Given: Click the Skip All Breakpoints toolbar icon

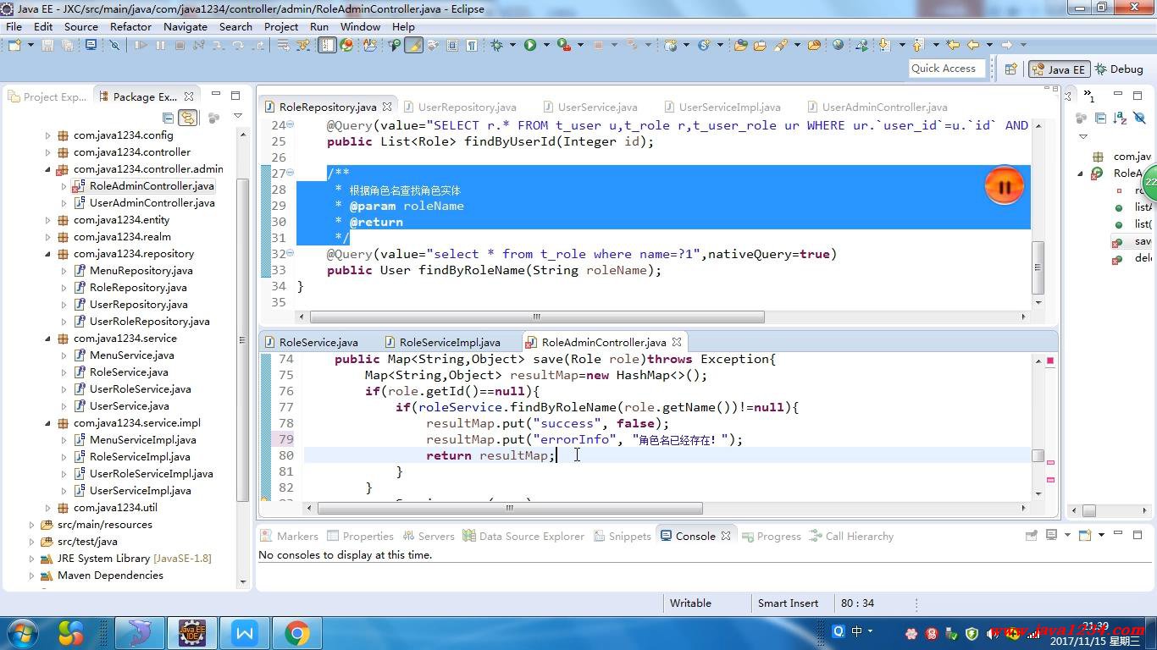Looking at the screenshot, I should [x=114, y=45].
